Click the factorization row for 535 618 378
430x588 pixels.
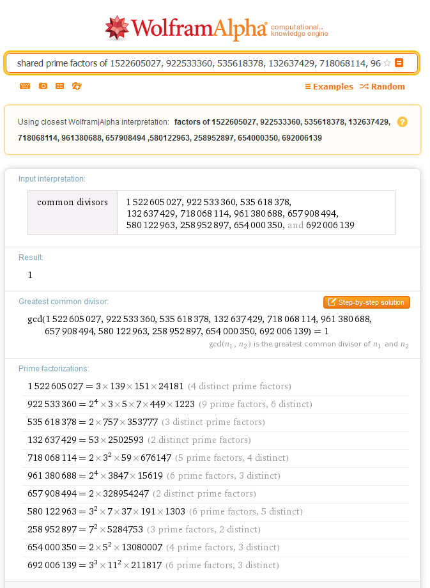click(215, 422)
